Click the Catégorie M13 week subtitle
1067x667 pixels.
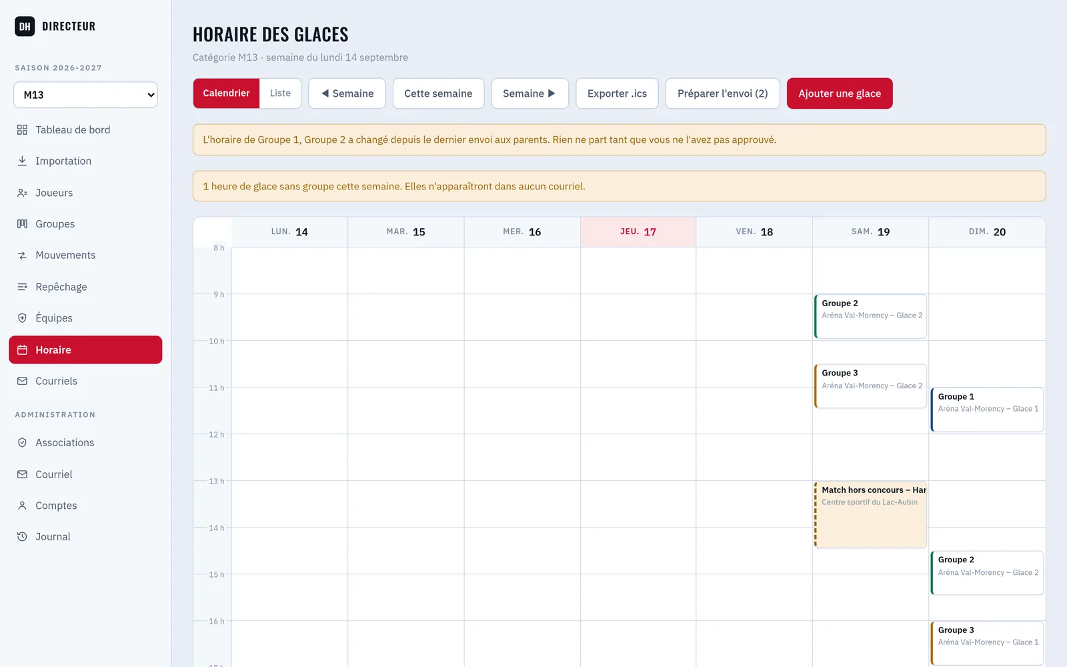(x=300, y=57)
